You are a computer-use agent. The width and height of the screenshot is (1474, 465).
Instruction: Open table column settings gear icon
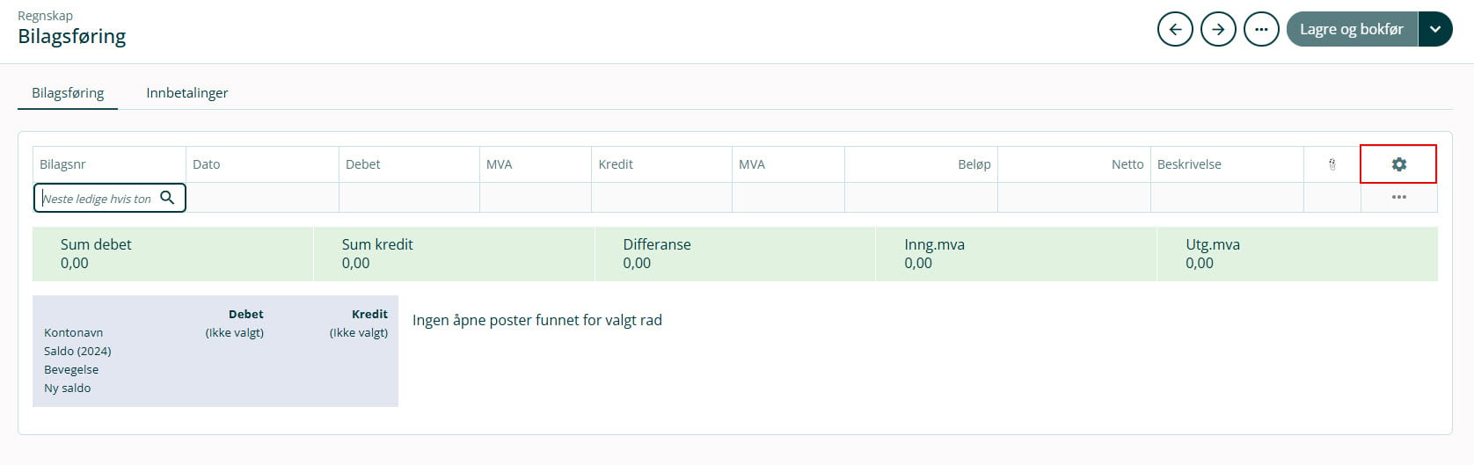1398,164
